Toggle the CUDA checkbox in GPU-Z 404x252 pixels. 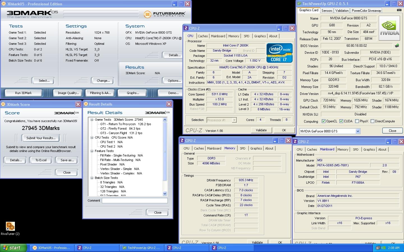pos(341,121)
